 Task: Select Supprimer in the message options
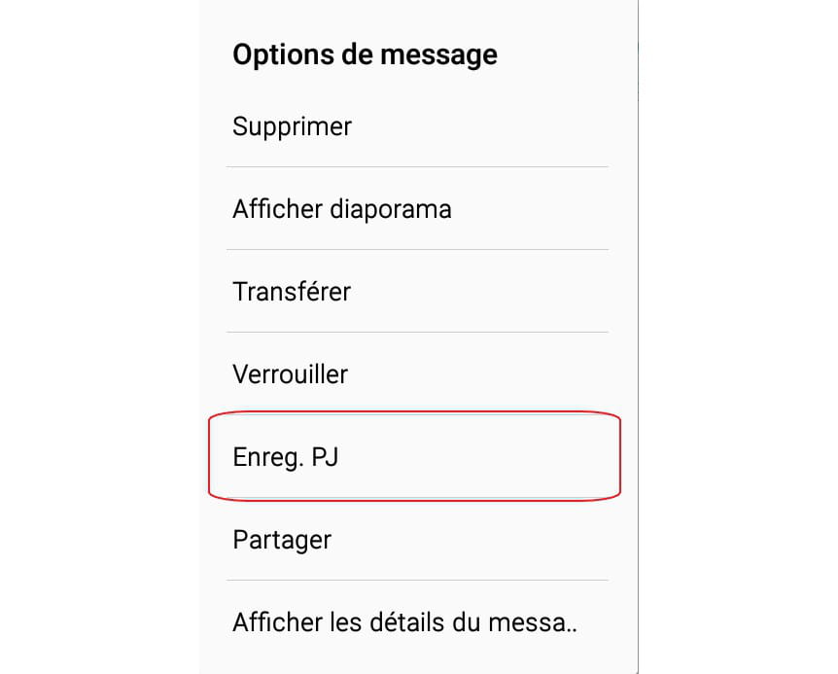click(293, 126)
